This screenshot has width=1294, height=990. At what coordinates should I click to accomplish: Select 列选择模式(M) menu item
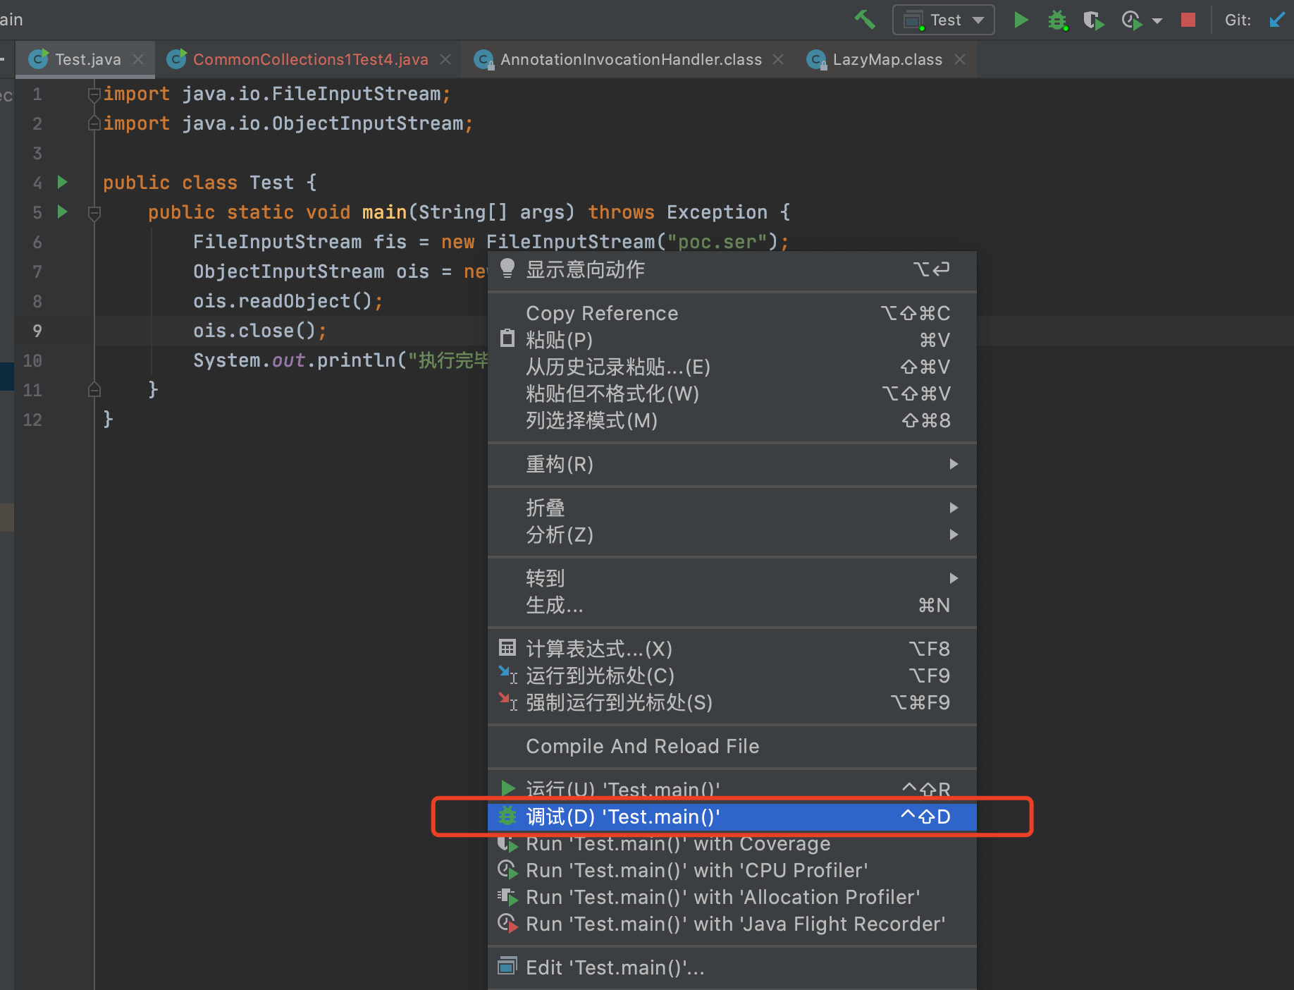pos(732,420)
